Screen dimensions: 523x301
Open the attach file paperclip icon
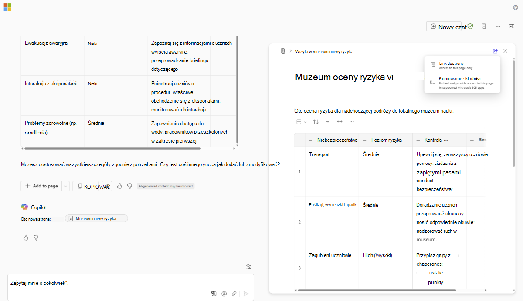point(234,294)
